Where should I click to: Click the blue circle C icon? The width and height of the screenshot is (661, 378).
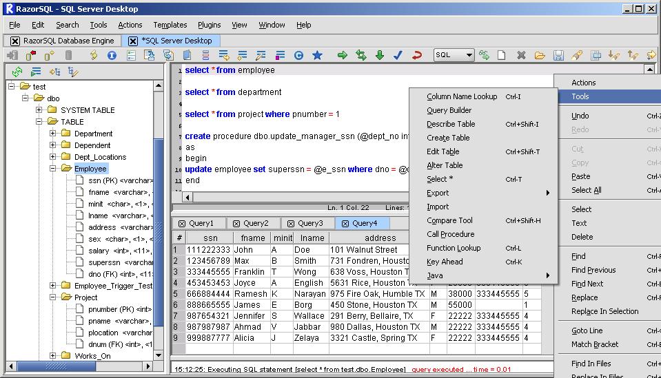coord(298,55)
